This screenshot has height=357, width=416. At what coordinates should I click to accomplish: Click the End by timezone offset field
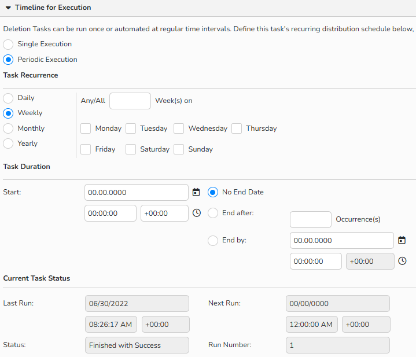[370, 262]
